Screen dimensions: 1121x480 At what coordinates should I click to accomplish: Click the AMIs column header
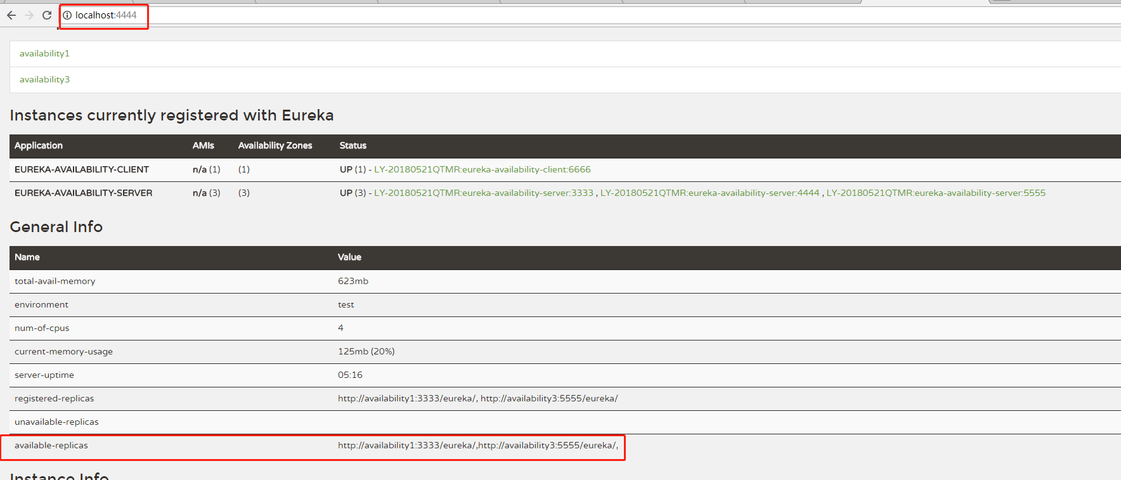pos(204,146)
